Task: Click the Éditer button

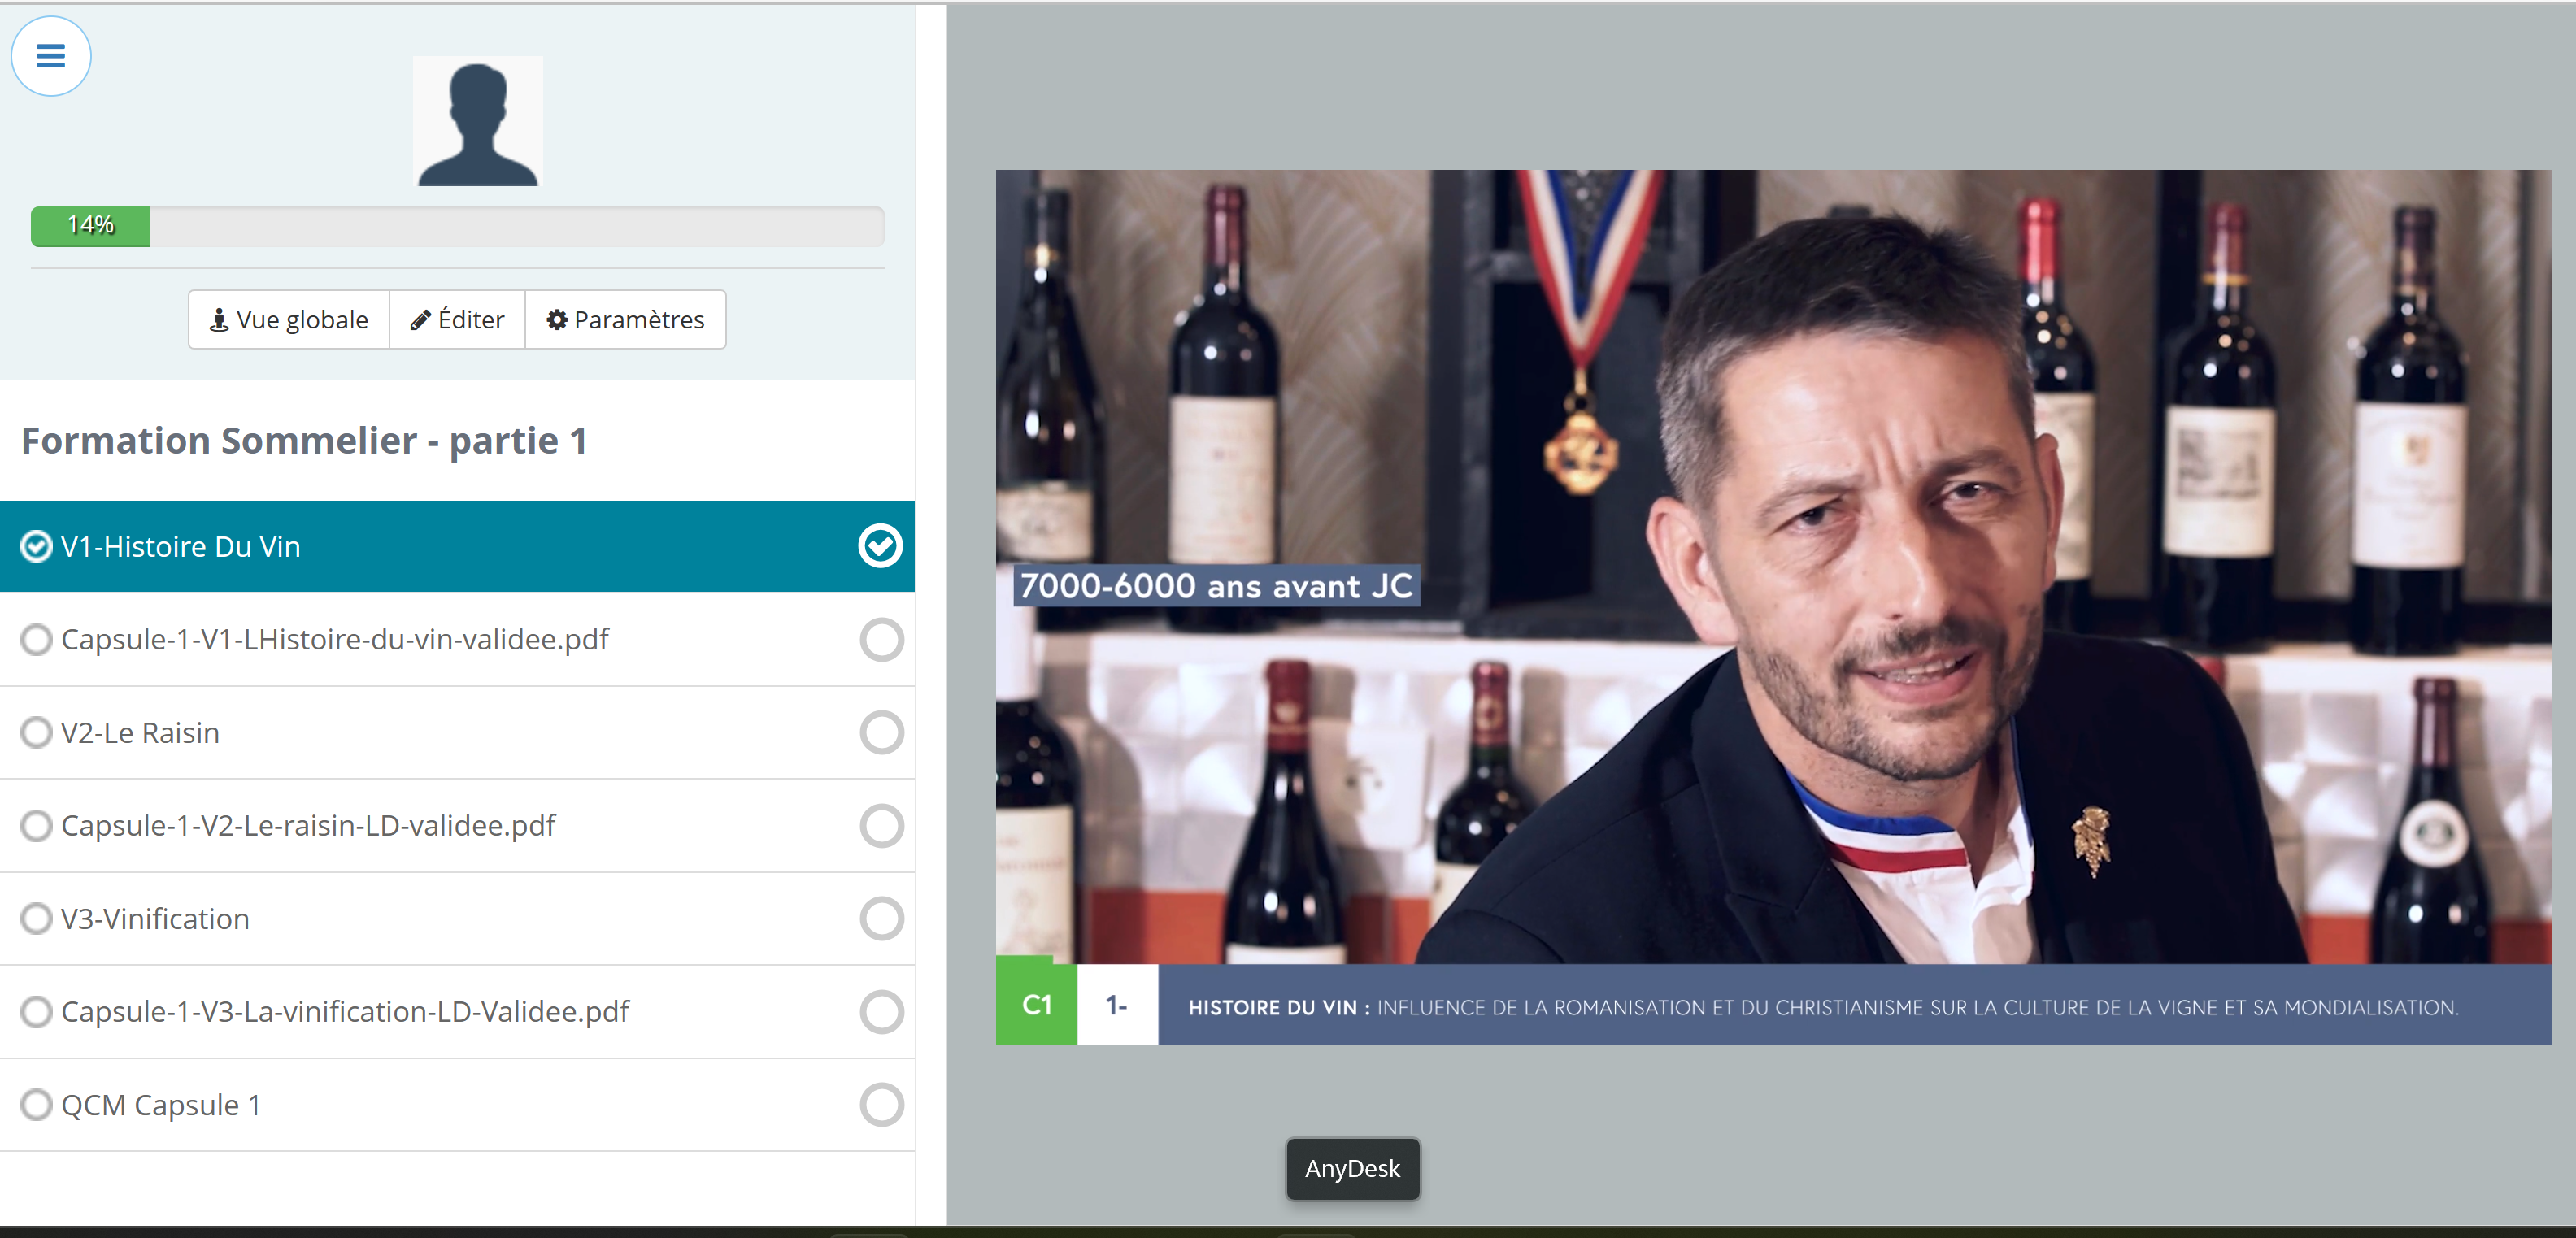Action: click(x=458, y=320)
